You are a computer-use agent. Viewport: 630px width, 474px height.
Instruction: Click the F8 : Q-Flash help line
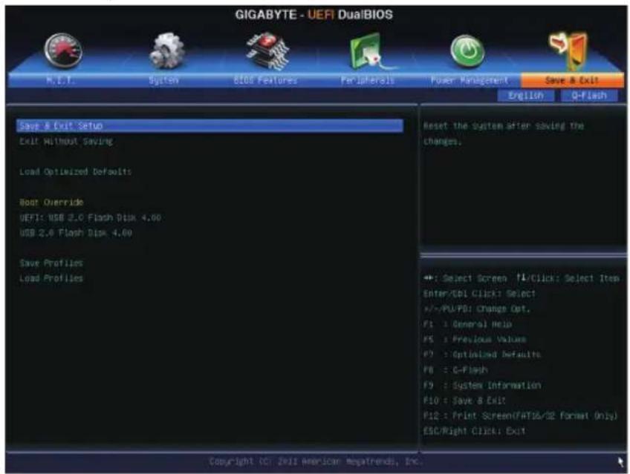[x=455, y=369]
